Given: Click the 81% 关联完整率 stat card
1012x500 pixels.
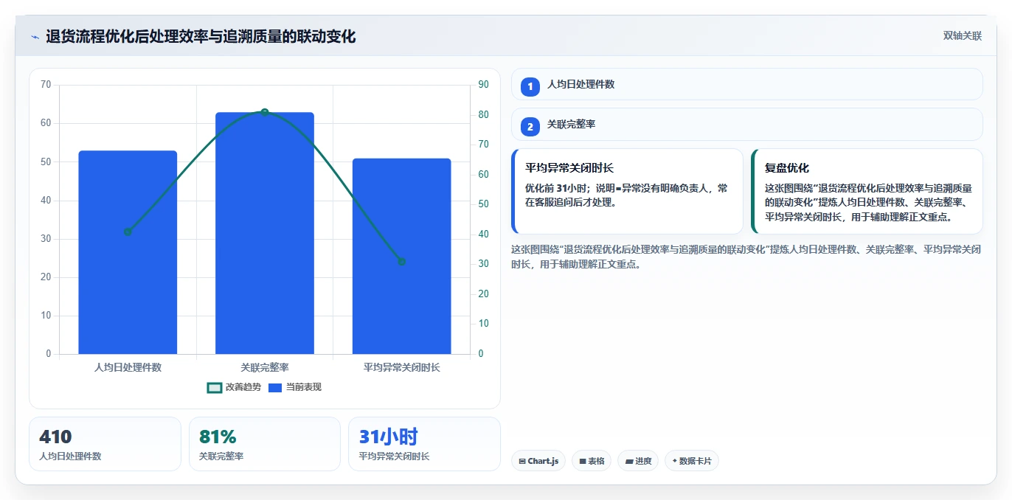Looking at the screenshot, I should tap(265, 444).
